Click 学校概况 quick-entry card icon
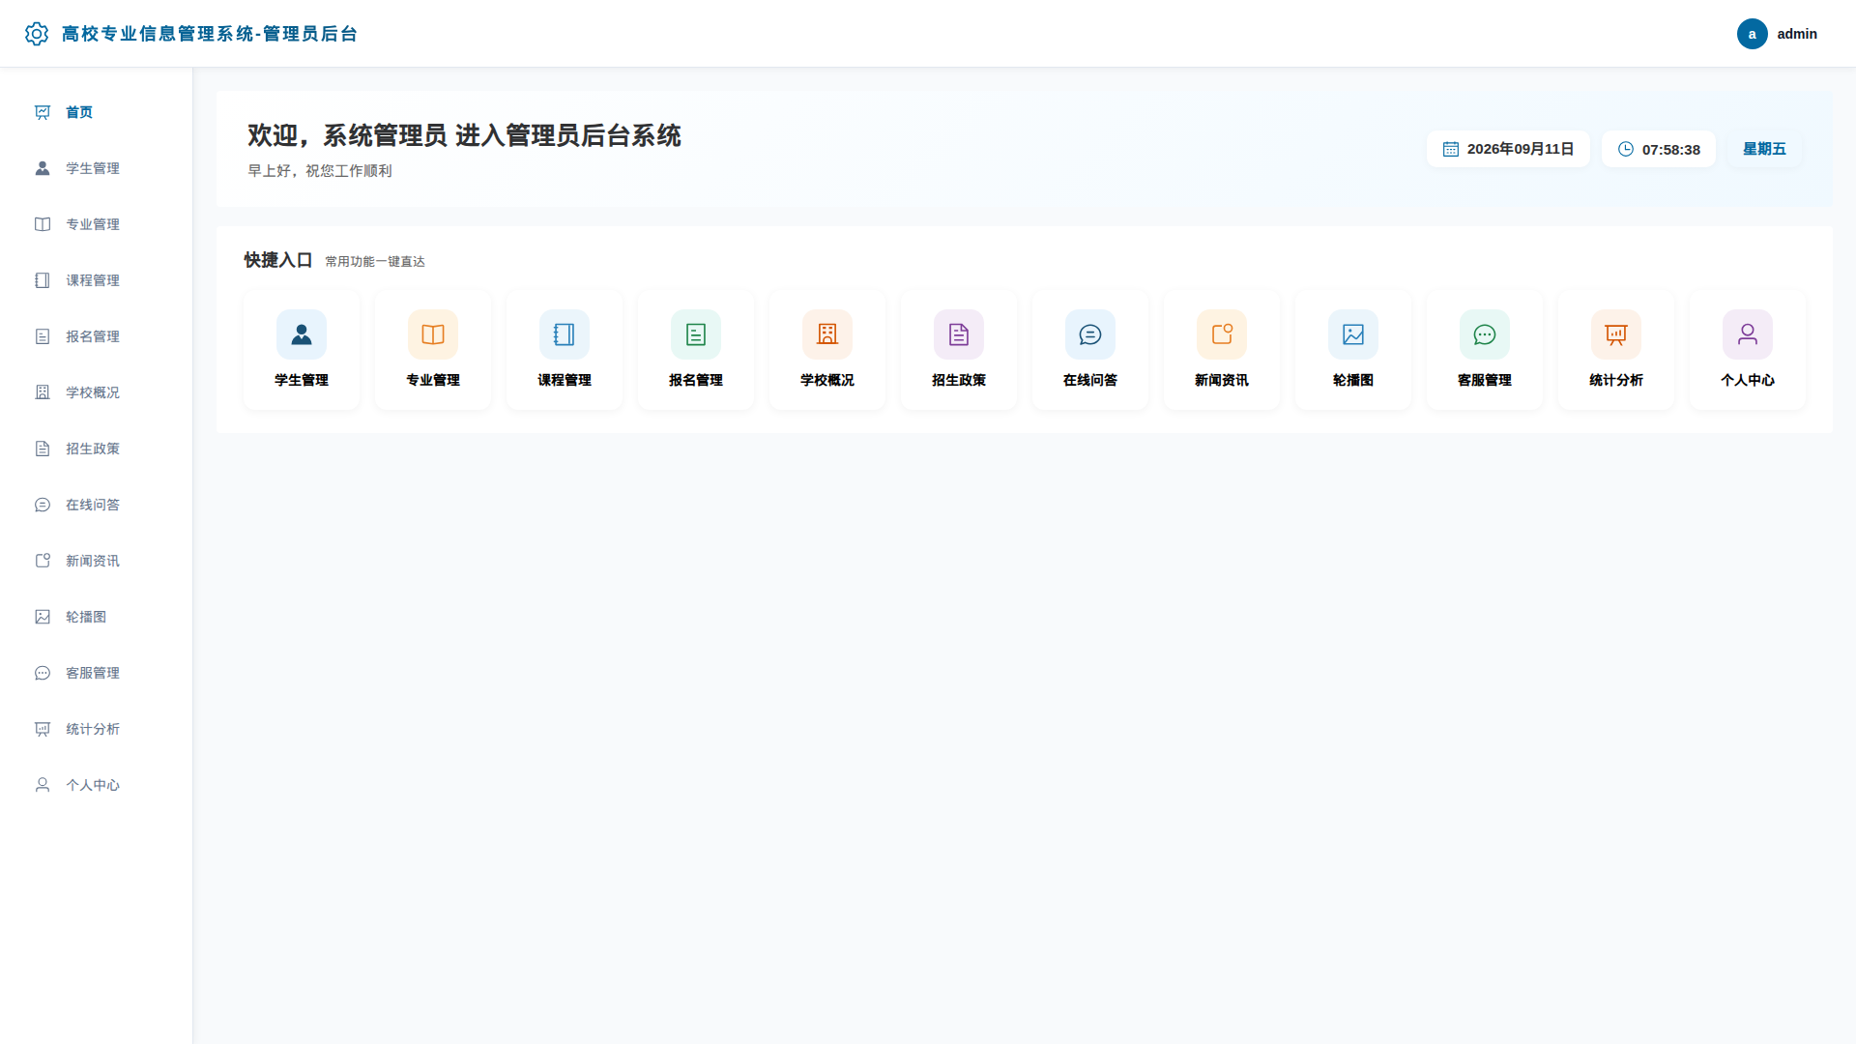 point(827,334)
